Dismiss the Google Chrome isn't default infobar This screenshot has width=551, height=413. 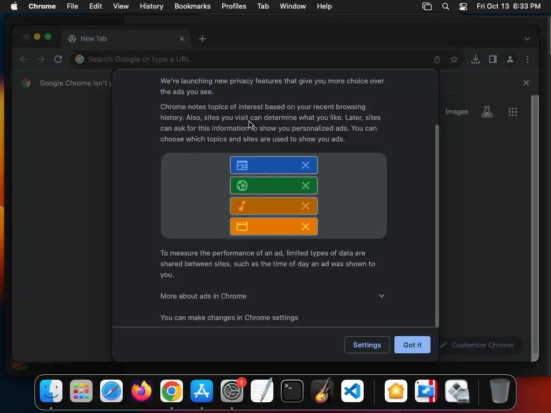(x=526, y=83)
